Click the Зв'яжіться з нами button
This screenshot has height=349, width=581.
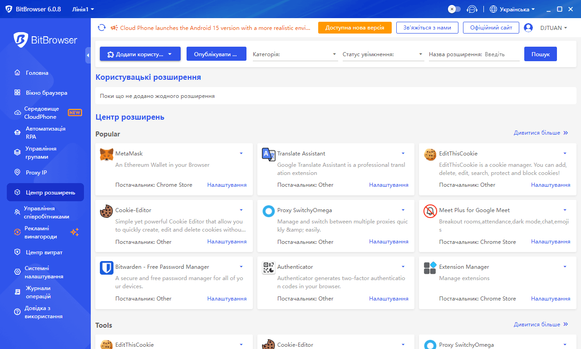tap(427, 28)
